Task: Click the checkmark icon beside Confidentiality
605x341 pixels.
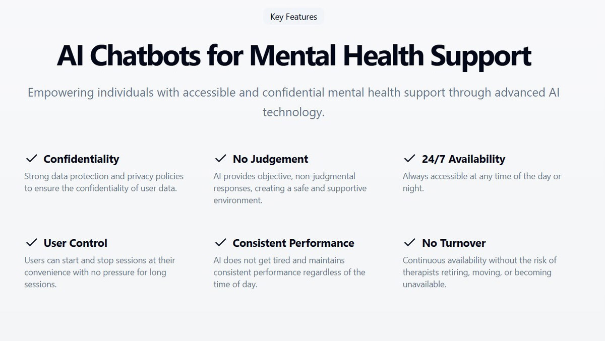Action: [31, 159]
